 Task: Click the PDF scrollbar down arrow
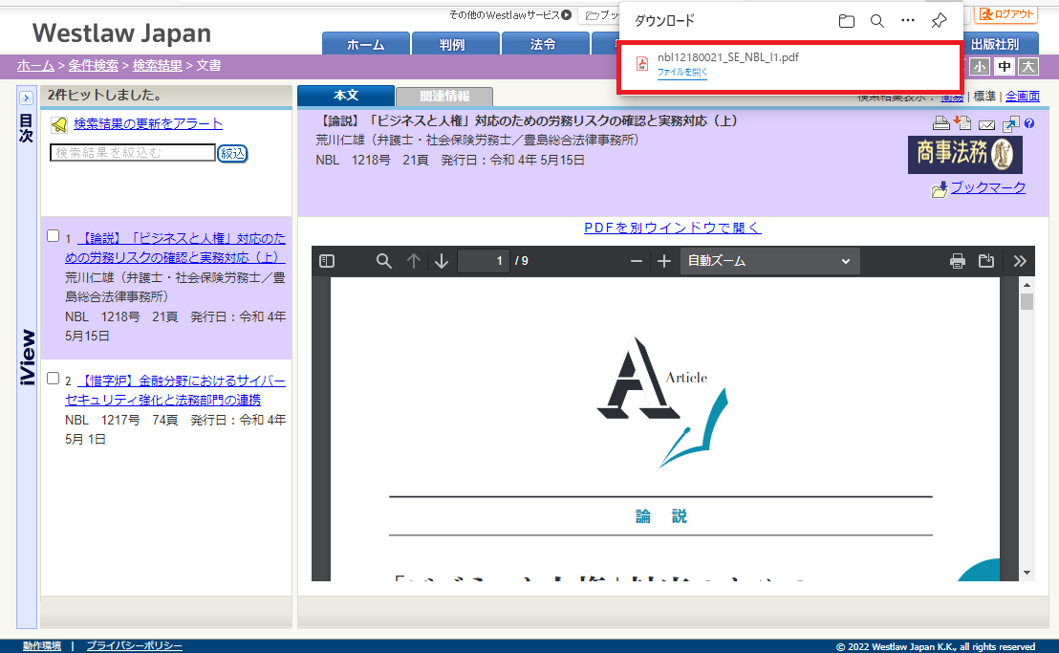click(1027, 573)
